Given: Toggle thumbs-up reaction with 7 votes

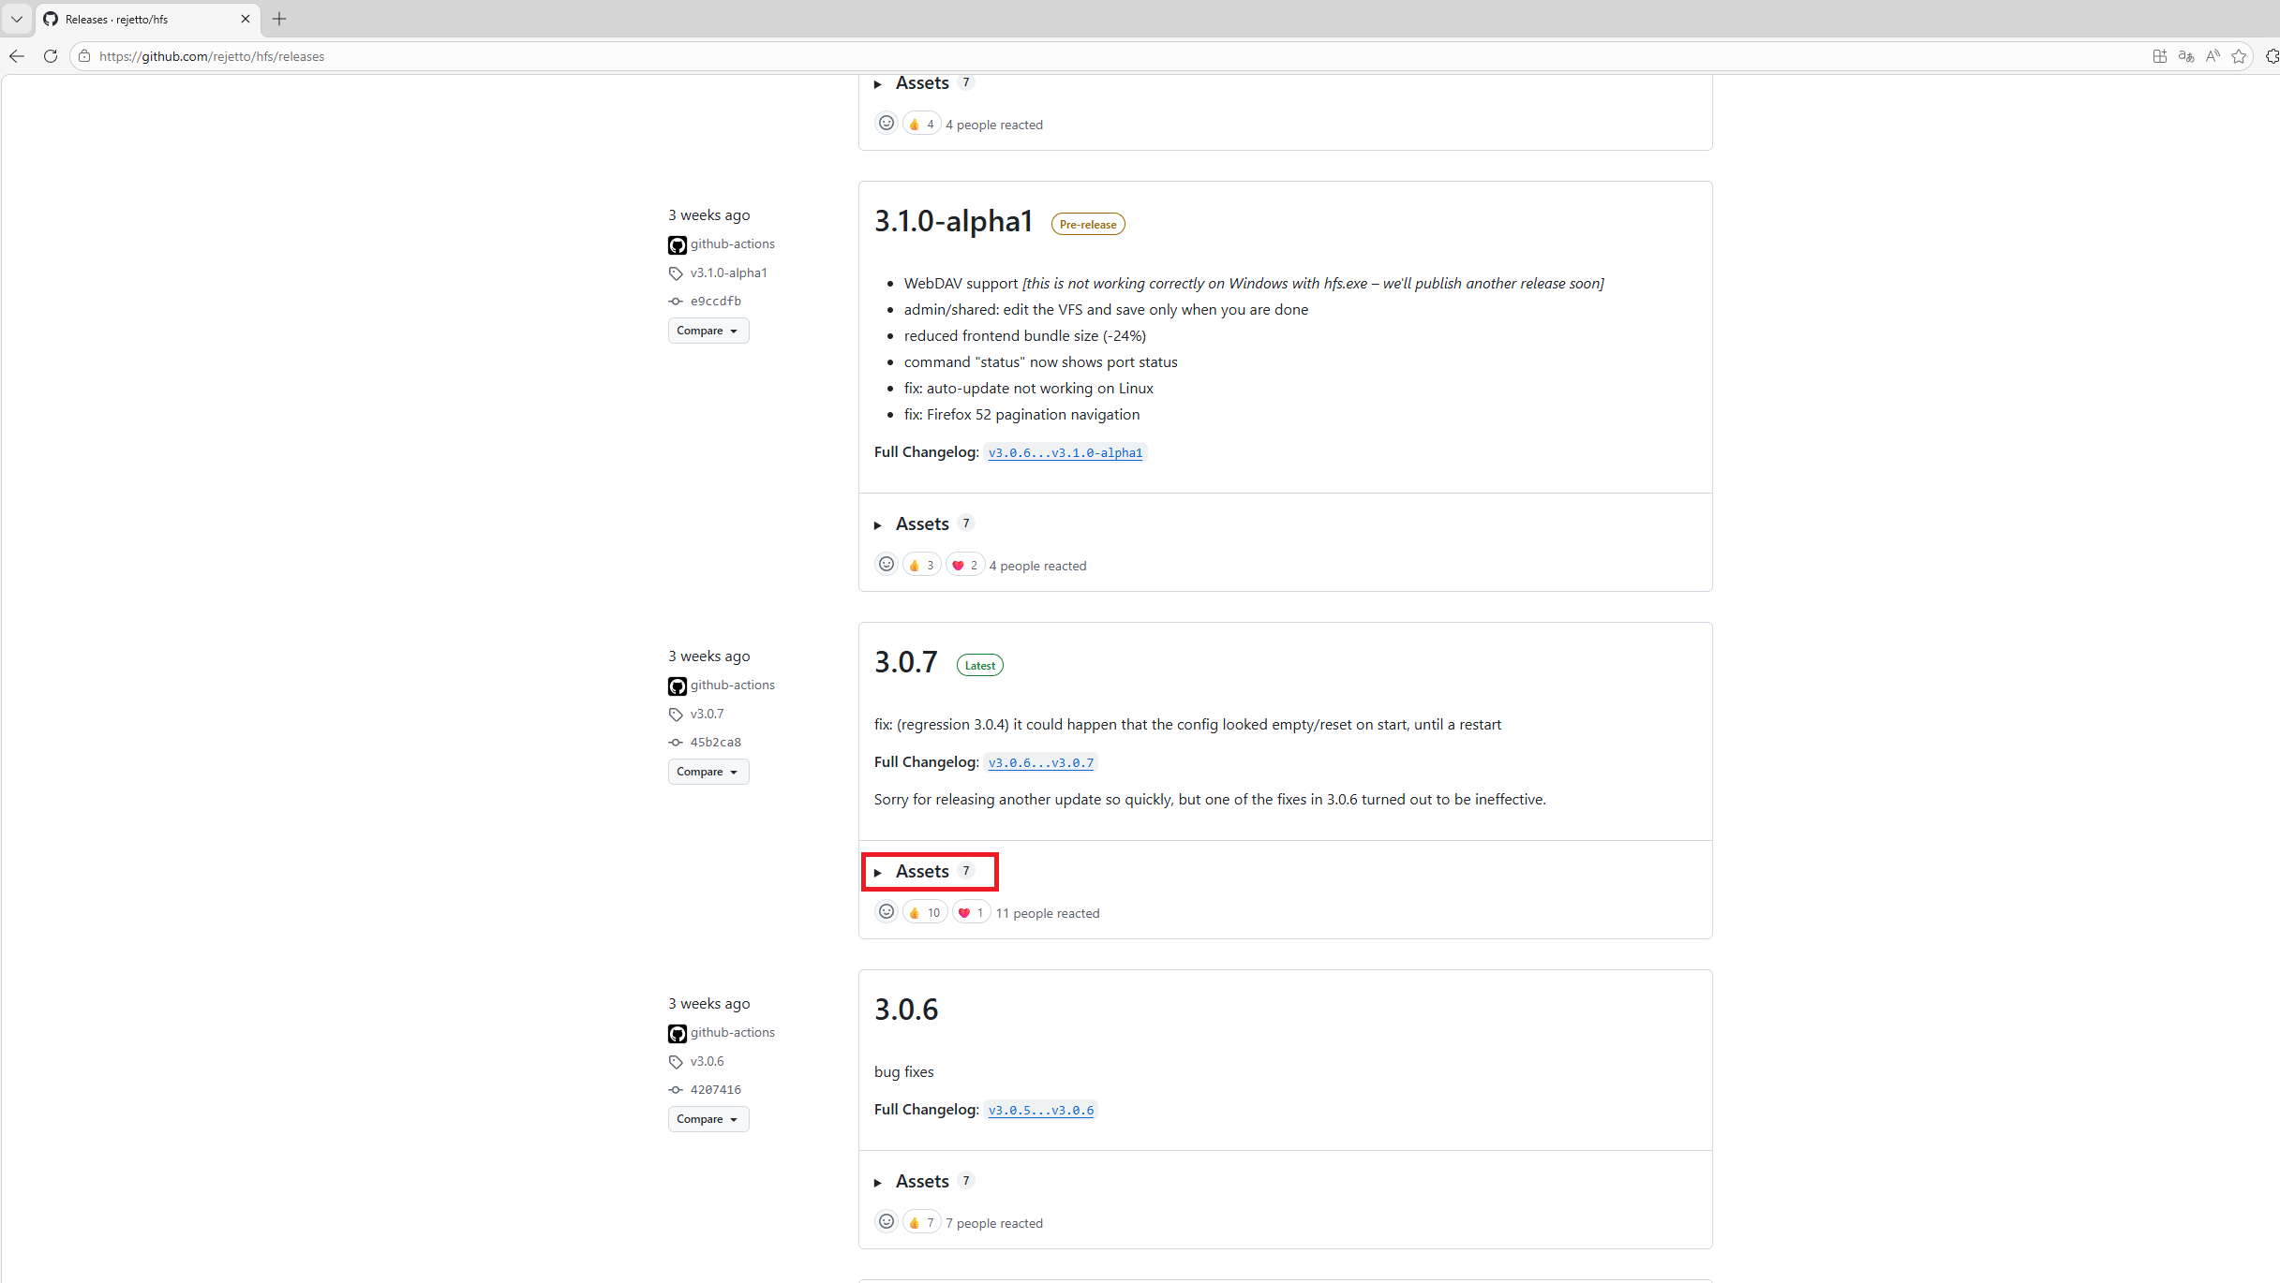Looking at the screenshot, I should pos(921,1223).
